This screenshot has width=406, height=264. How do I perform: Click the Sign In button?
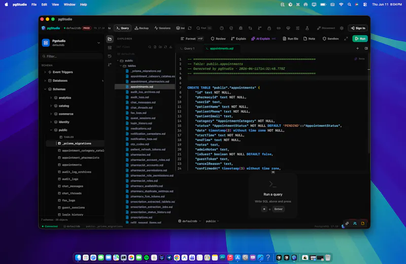tap(358, 28)
